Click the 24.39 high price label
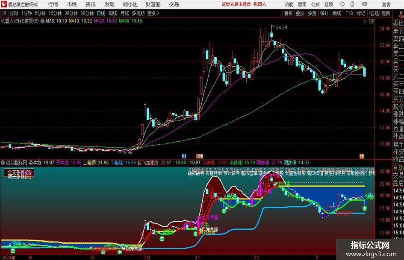The width and height of the screenshot is (404, 260). [281, 28]
